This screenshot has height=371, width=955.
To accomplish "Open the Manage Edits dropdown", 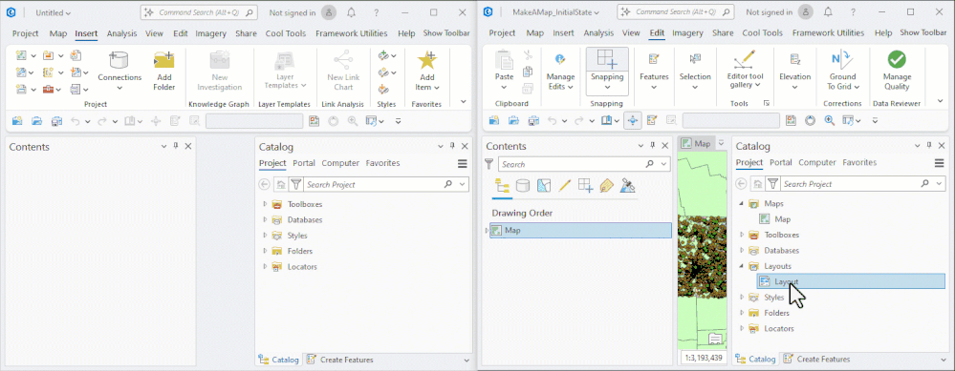I will 560,71.
